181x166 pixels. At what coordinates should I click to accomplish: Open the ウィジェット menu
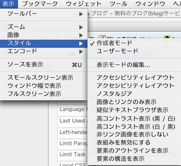coord(84,4)
